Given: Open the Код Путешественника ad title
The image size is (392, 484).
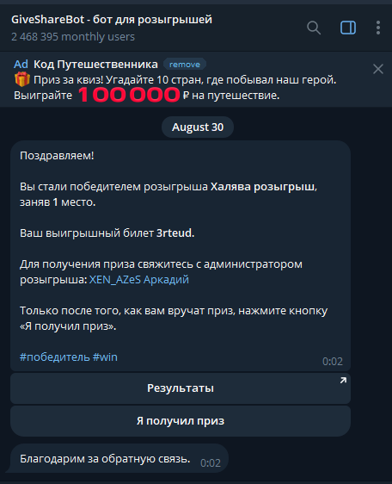Looking at the screenshot, I should click(x=95, y=65).
